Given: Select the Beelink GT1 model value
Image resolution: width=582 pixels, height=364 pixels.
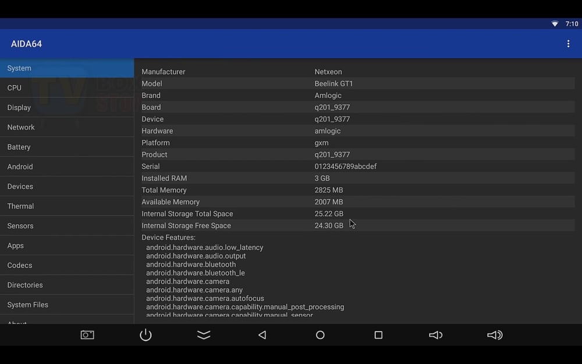Looking at the screenshot, I should coord(333,83).
